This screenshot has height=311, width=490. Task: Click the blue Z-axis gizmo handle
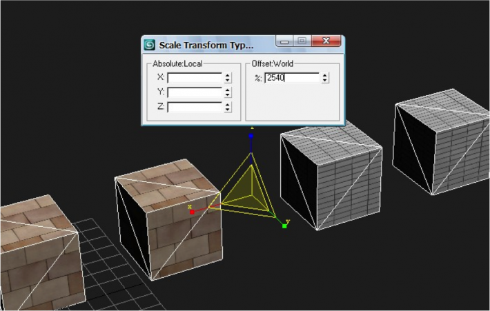tap(251, 136)
